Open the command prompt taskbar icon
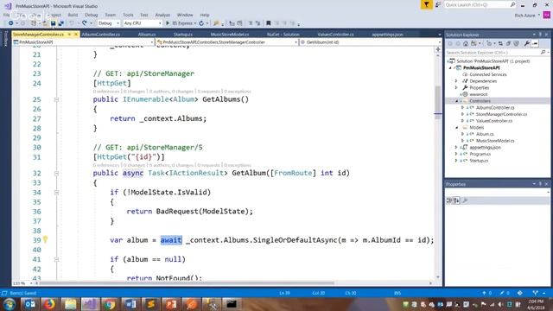Image resolution: width=553 pixels, height=311 pixels. (x=232, y=304)
